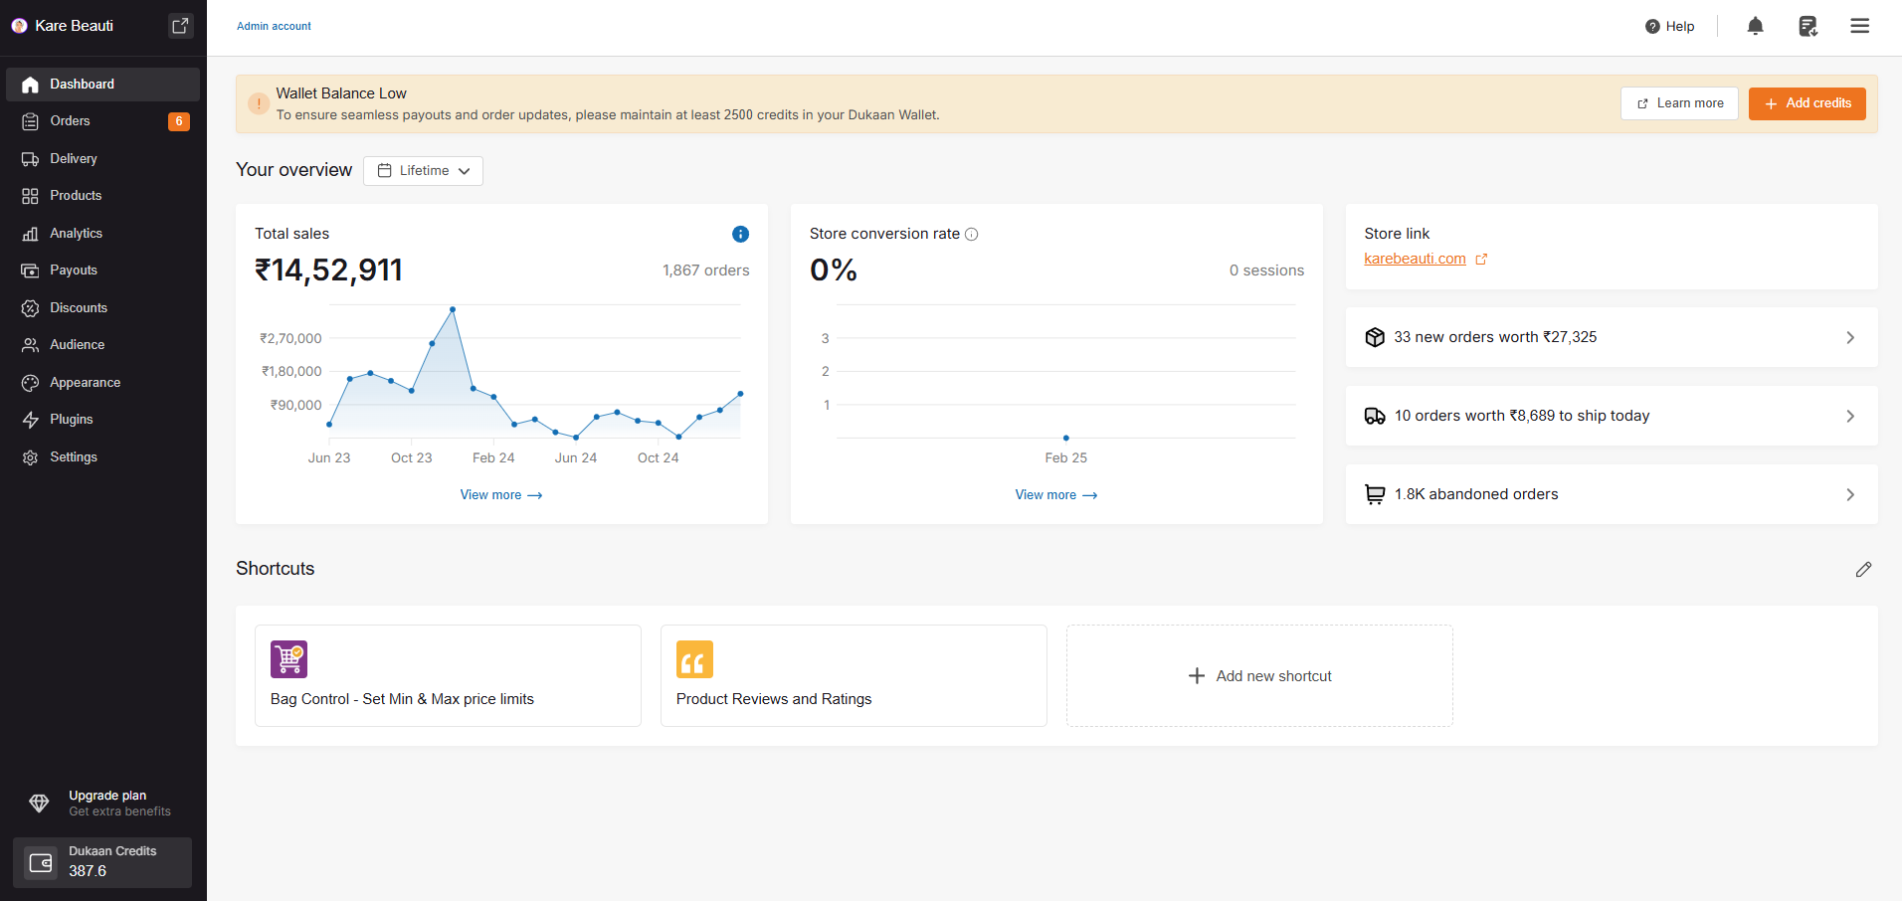Click the open-store external link icon beside Kare Beauti
Screen dimensions: 1902x901
coord(180,26)
